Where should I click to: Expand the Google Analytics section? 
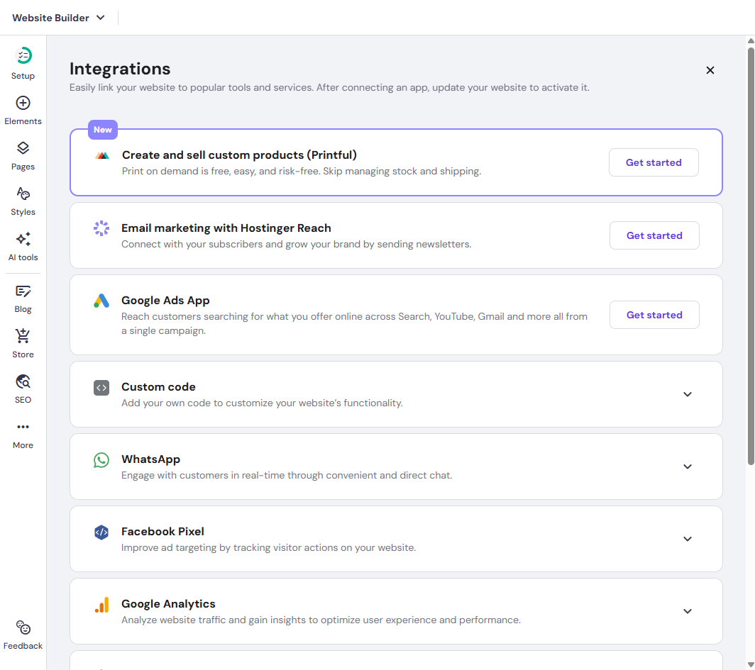(687, 611)
